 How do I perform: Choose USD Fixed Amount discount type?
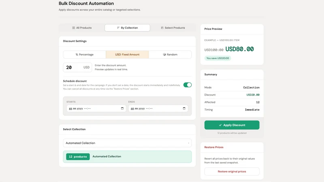point(127,55)
